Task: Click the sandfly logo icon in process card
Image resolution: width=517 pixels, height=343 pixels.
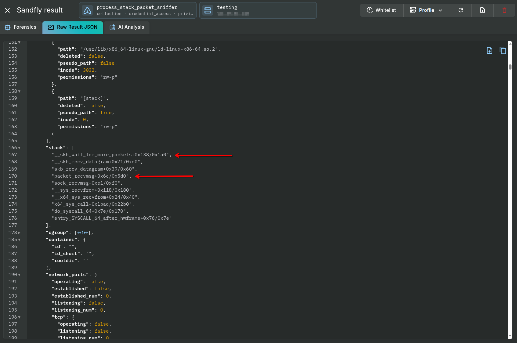Action: pyautogui.click(x=87, y=10)
